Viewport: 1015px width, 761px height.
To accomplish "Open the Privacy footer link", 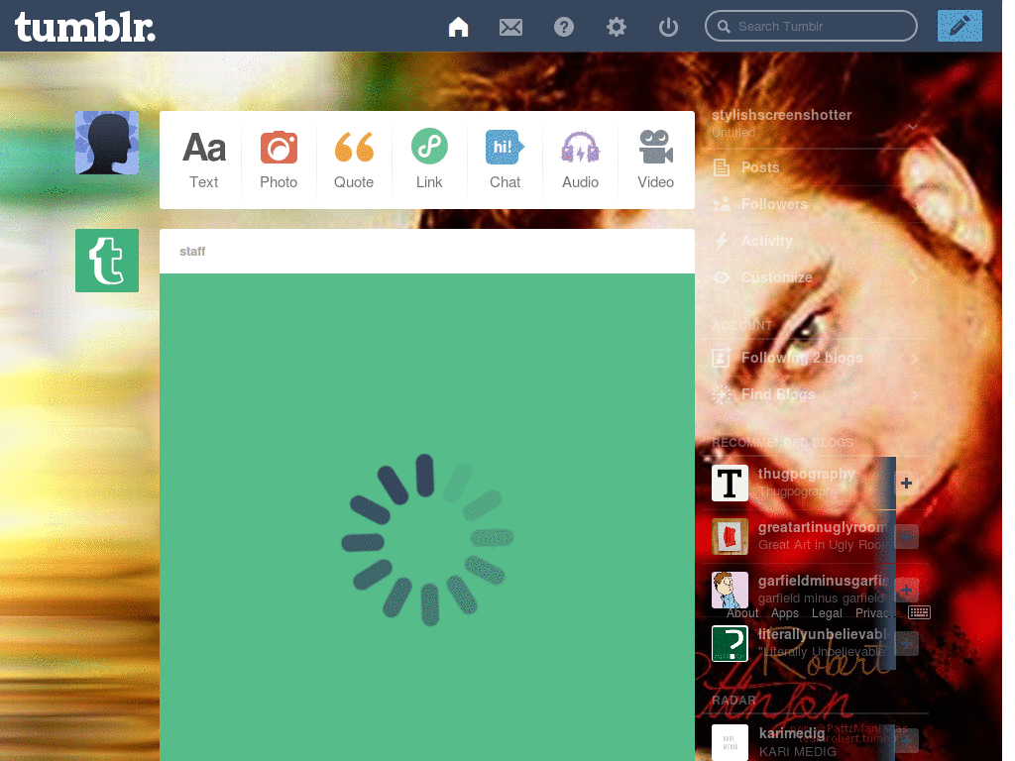I will [x=872, y=612].
